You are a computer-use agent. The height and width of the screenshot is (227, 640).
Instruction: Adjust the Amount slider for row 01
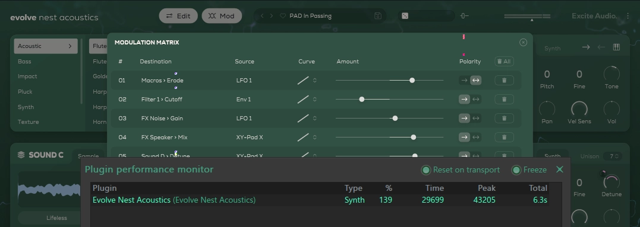[x=389, y=80]
